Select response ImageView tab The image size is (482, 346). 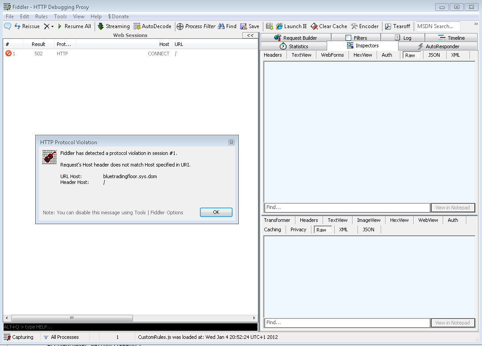pos(369,220)
